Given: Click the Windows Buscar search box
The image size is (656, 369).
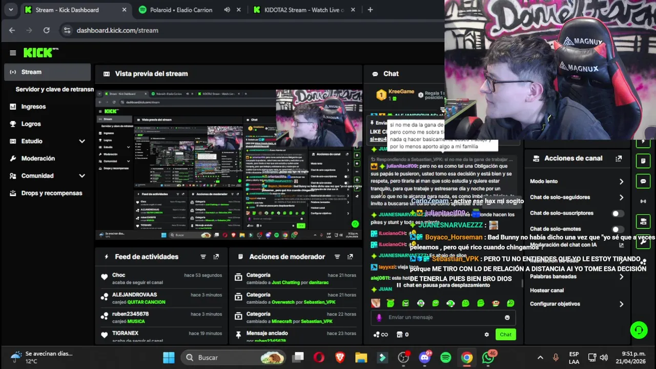Looking at the screenshot, I should [x=235, y=357].
